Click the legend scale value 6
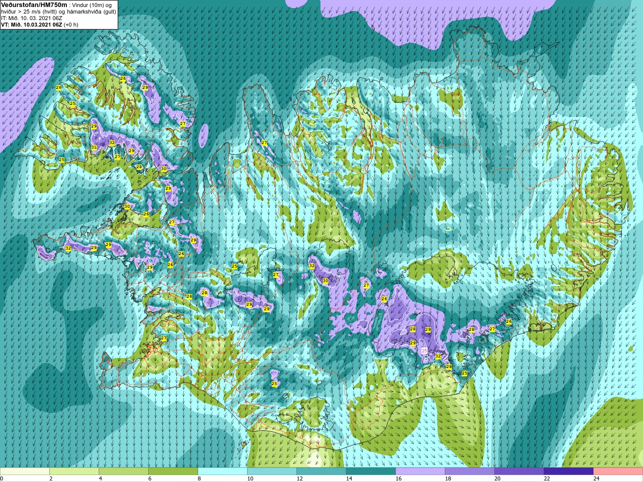The image size is (643, 482). click(150, 479)
